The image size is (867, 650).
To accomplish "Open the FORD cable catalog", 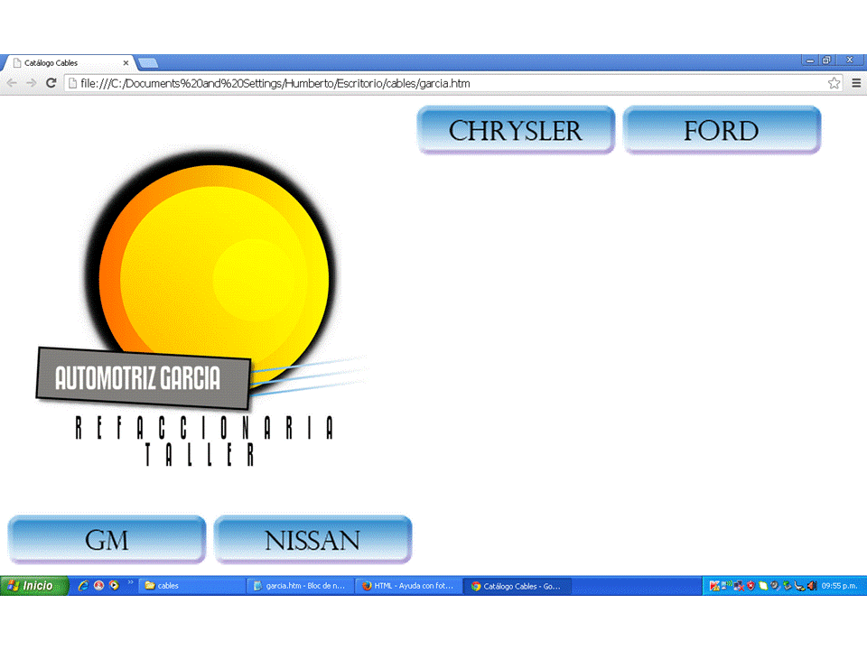I will [722, 130].
